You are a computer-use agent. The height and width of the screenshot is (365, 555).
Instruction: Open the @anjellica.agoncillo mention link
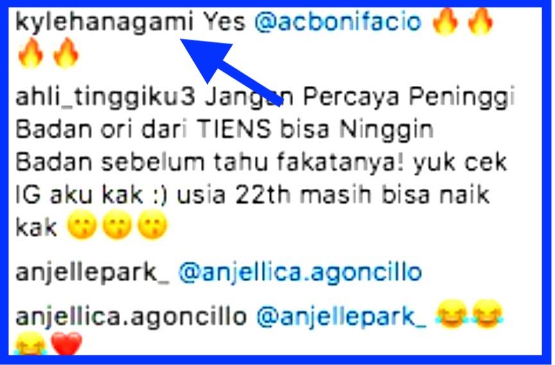[x=300, y=273]
